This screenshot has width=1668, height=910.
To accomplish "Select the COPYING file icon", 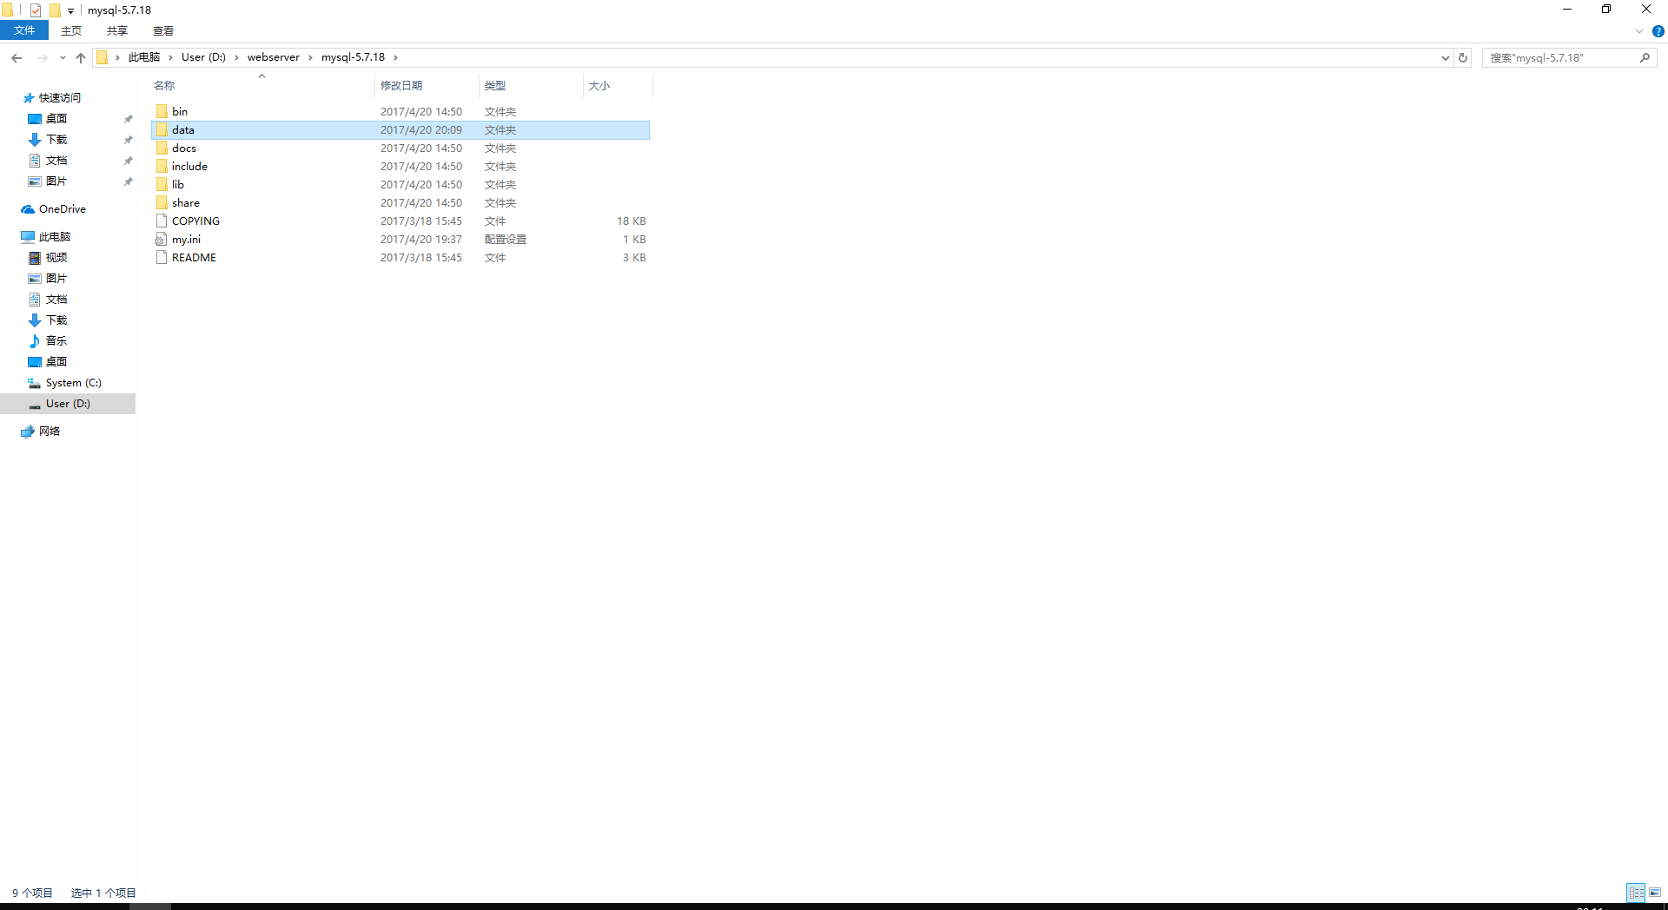I will click(162, 221).
